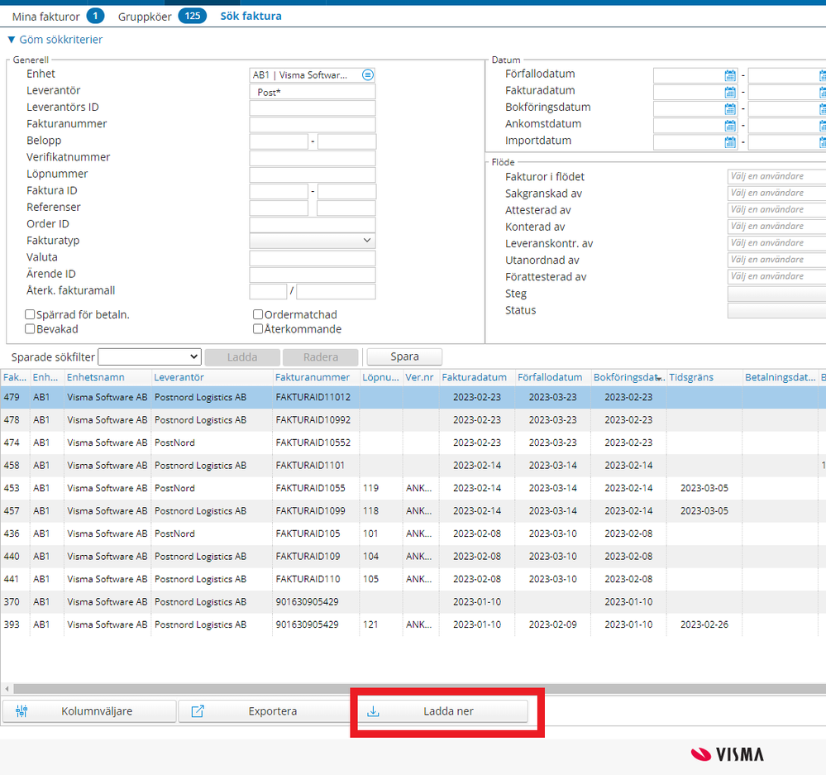Click the Ladda filter button
Image resolution: width=826 pixels, height=775 pixels.
point(242,357)
